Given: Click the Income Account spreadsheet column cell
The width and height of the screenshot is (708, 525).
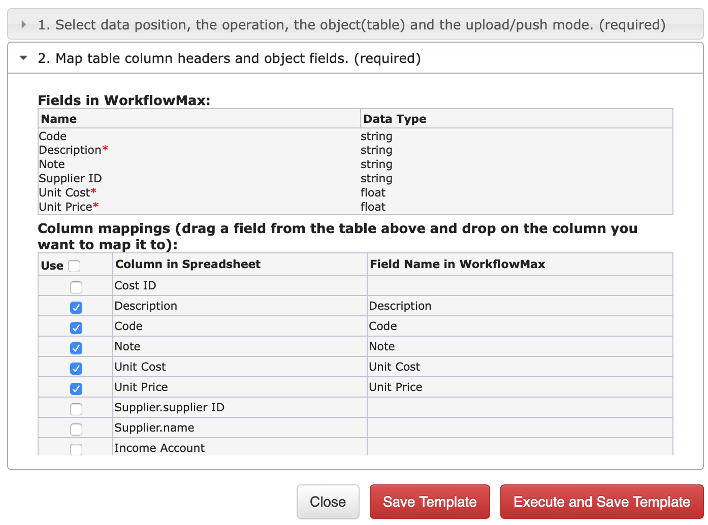Looking at the screenshot, I should [240, 447].
